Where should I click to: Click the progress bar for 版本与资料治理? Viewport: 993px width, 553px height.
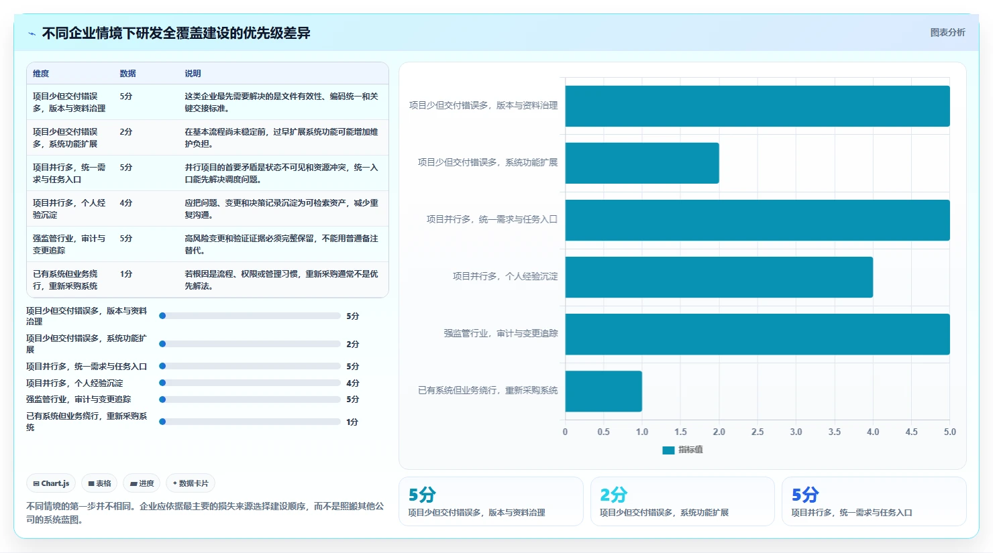click(250, 316)
